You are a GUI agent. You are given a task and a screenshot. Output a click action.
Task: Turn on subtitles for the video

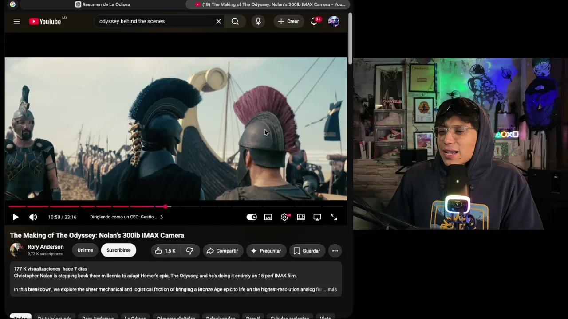(x=268, y=217)
